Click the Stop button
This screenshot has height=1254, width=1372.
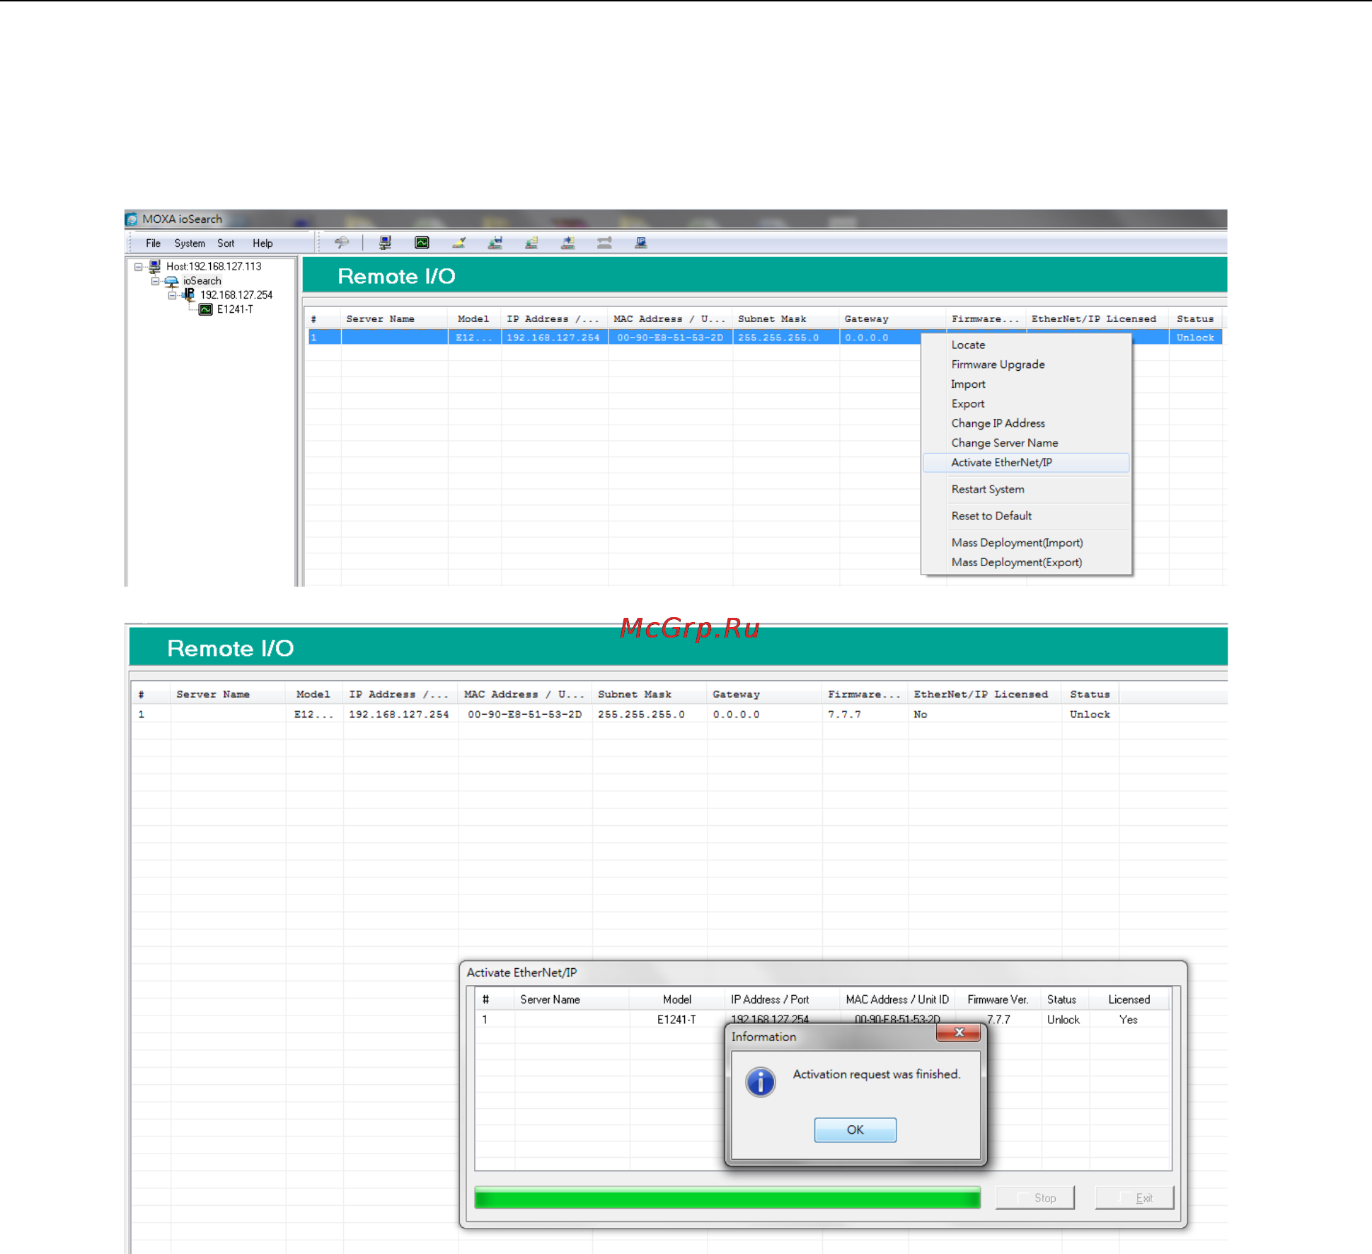1035,1198
